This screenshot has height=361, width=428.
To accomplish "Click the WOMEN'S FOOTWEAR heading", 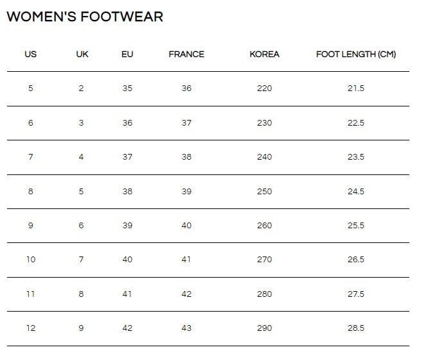I will point(85,17).
